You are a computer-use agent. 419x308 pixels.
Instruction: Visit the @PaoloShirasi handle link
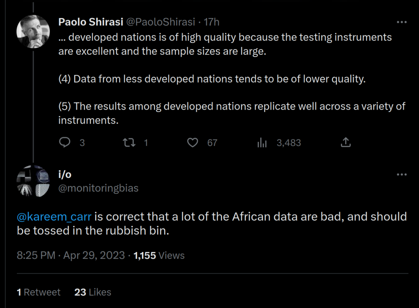[x=160, y=22]
